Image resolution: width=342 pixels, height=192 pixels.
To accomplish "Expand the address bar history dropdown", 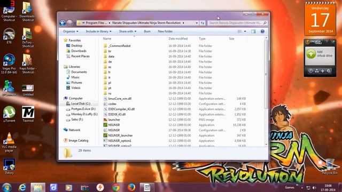I will click(x=197, y=23).
